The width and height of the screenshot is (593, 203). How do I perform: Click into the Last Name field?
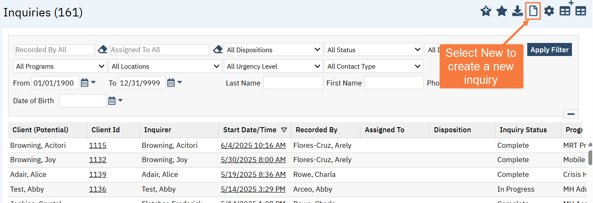(293, 83)
